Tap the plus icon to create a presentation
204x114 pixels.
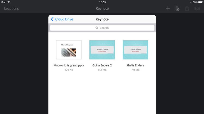(x=168, y=9)
